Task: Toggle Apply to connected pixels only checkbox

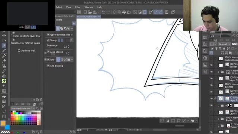Action: click(x=48, y=35)
